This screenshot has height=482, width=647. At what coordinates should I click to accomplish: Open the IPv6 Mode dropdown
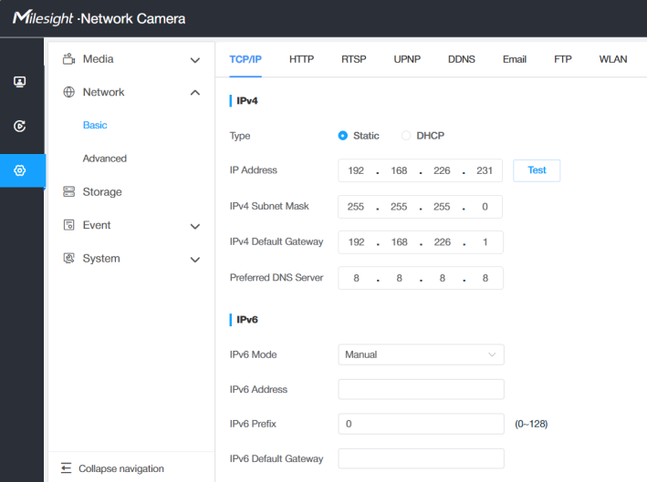[x=421, y=354]
